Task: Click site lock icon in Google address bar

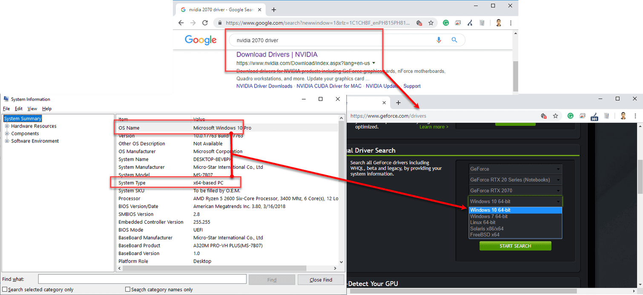Action: click(220, 23)
